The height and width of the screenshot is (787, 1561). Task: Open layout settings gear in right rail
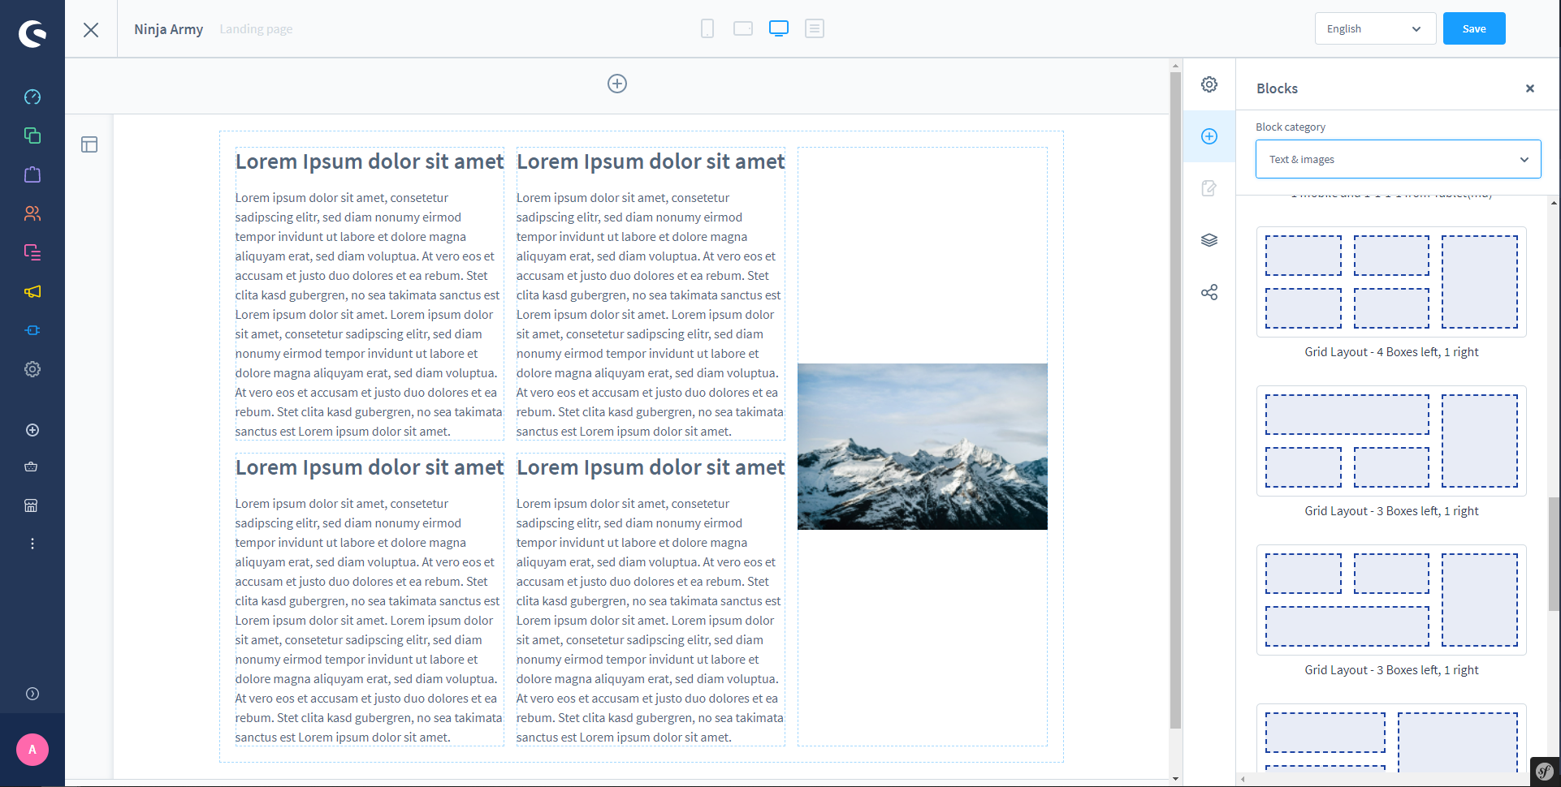[1209, 84]
